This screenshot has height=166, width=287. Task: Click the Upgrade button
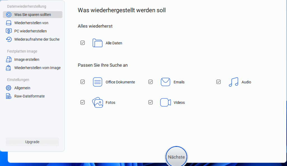pos(32,142)
